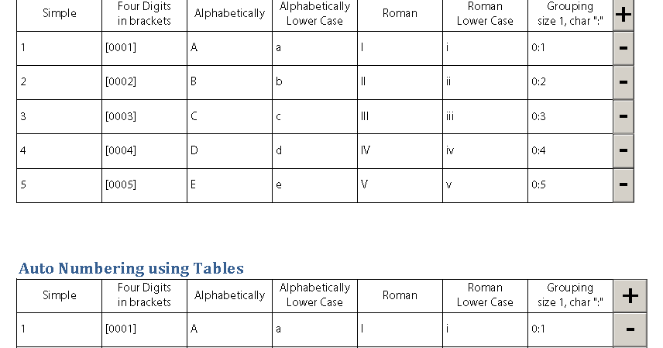The height and width of the screenshot is (348, 663).
Task: Click the minus button in the second table's first row
Action: pos(630,329)
